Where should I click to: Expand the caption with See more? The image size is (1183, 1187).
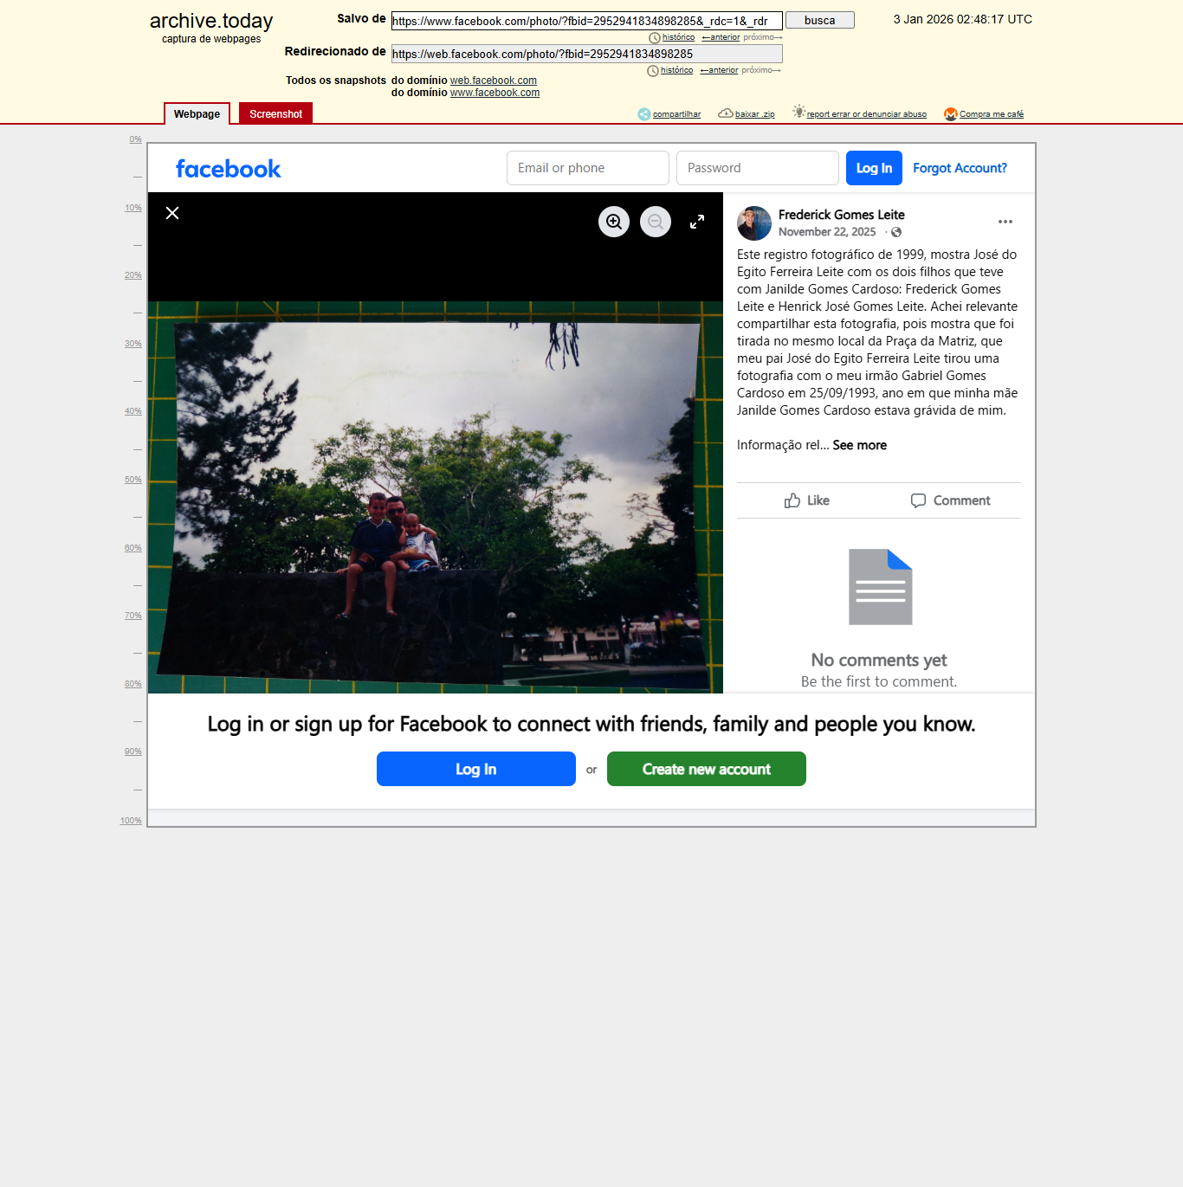[860, 445]
